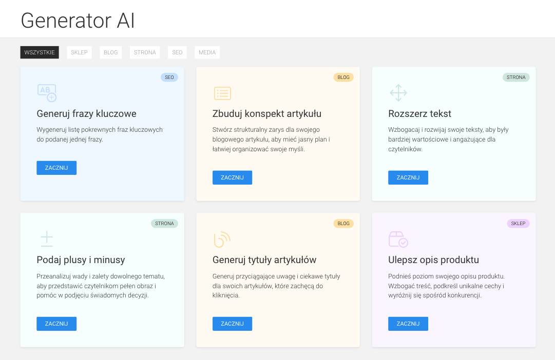Open the BLOG category filter
Screen dimensions: 555x360
pyautogui.click(x=110, y=52)
